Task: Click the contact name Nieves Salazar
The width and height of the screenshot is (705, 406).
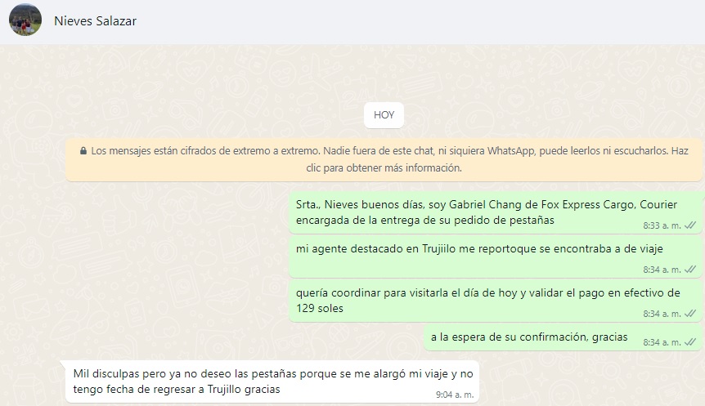Action: [x=95, y=21]
